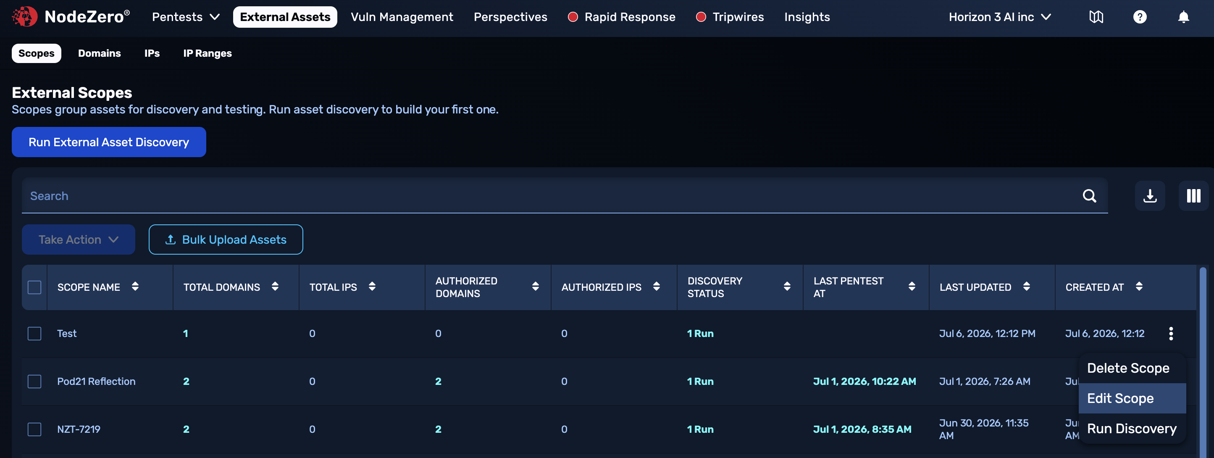Image resolution: width=1214 pixels, height=458 pixels.
Task: Click Jul 1, 2026, 7:26 AM last updated cell
Action: click(985, 381)
